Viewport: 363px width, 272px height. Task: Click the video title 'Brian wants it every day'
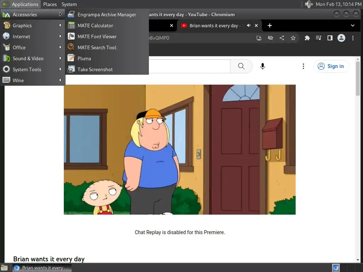pos(49,259)
